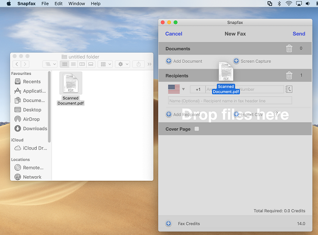
Task: Click the volume menu bar icon
Action: 308,4
